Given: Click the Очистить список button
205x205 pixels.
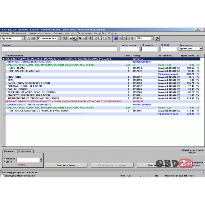Looking at the screenshot, I should click(158, 165).
